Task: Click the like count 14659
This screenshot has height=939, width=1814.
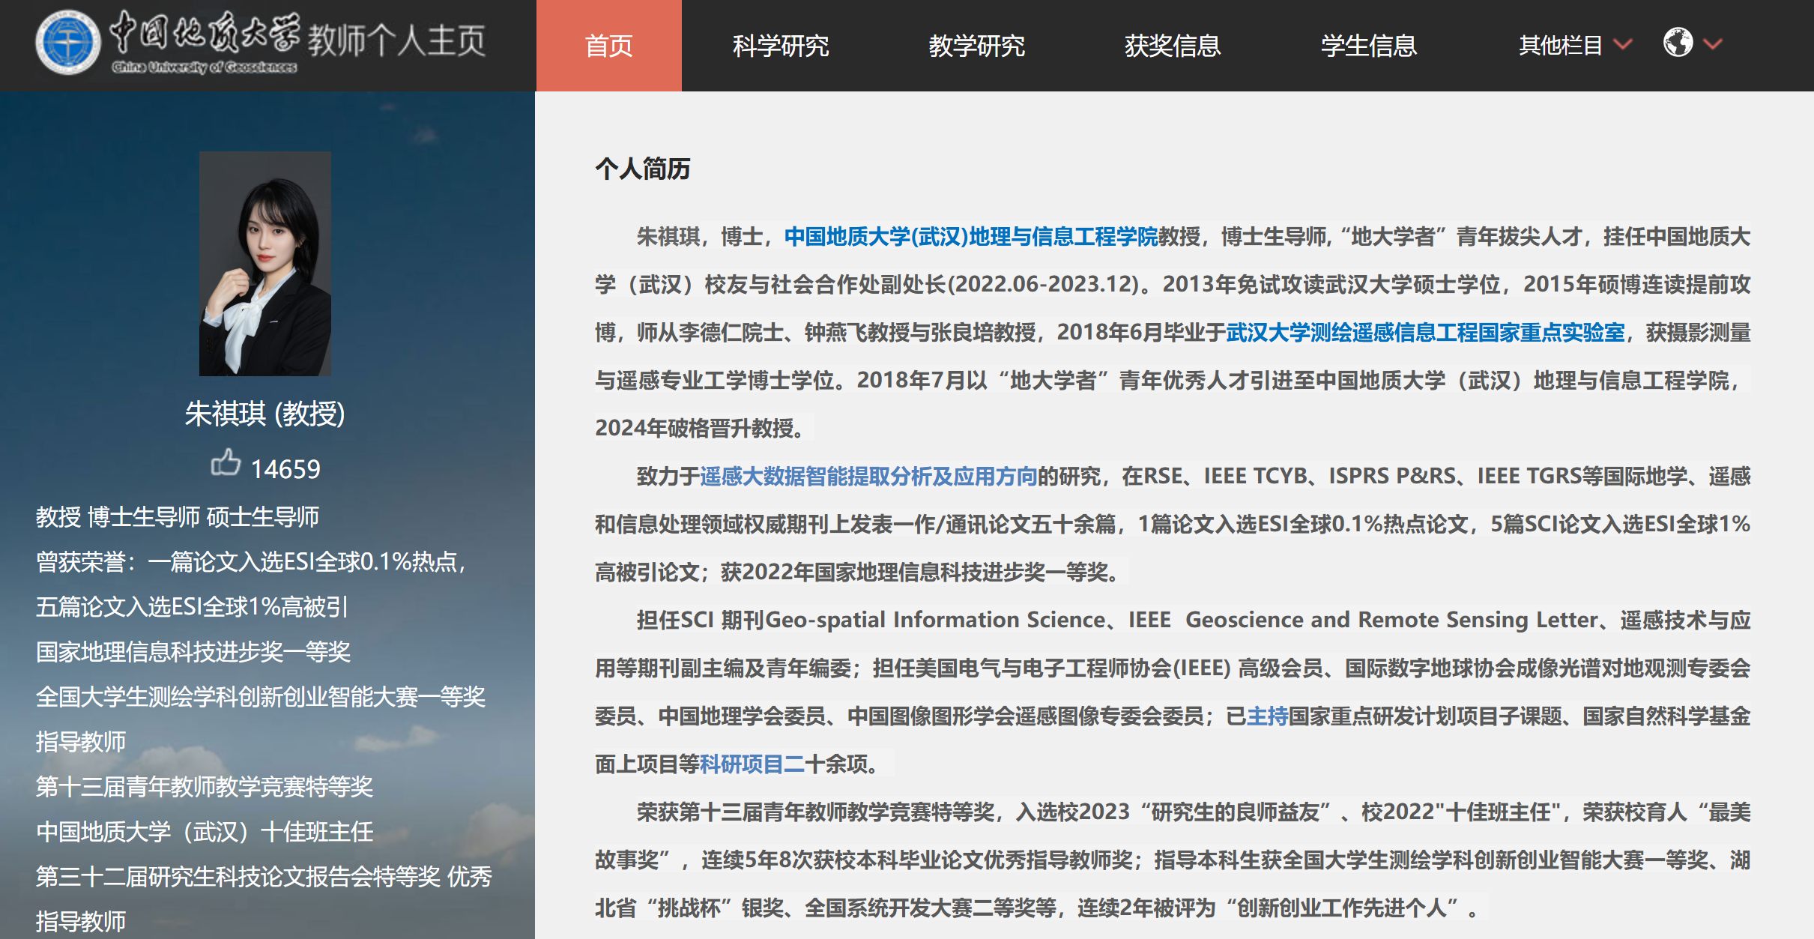Action: pyautogui.click(x=285, y=469)
